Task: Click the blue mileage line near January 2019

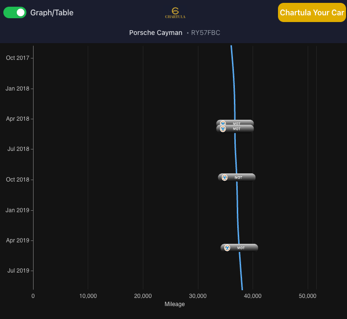Action: point(237,210)
